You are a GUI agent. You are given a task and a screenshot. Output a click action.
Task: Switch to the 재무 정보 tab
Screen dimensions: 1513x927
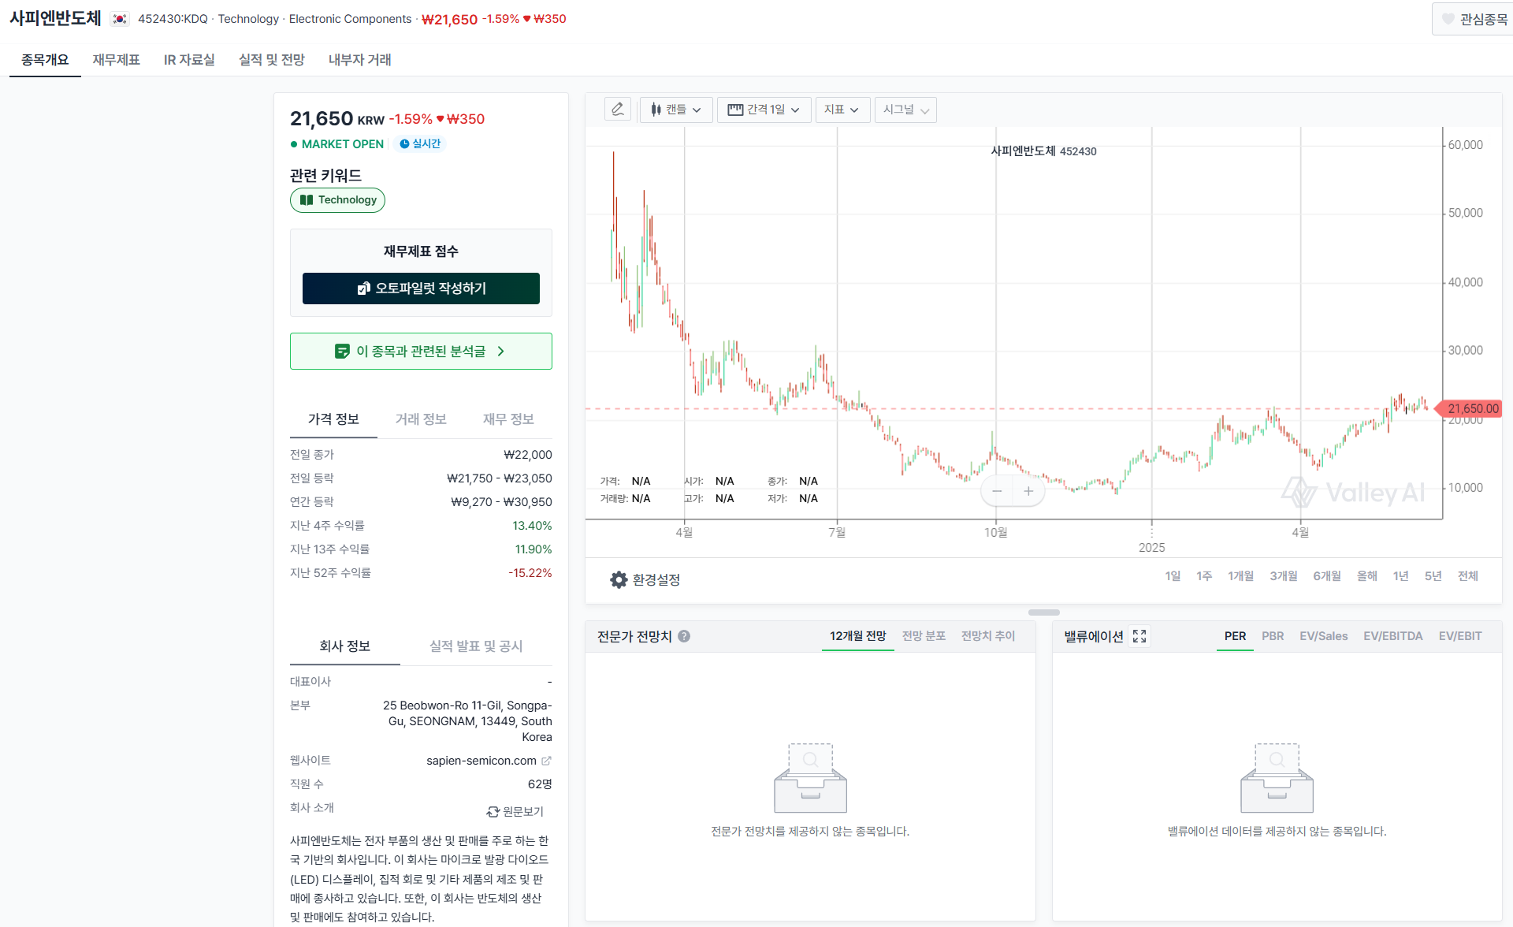[508, 419]
